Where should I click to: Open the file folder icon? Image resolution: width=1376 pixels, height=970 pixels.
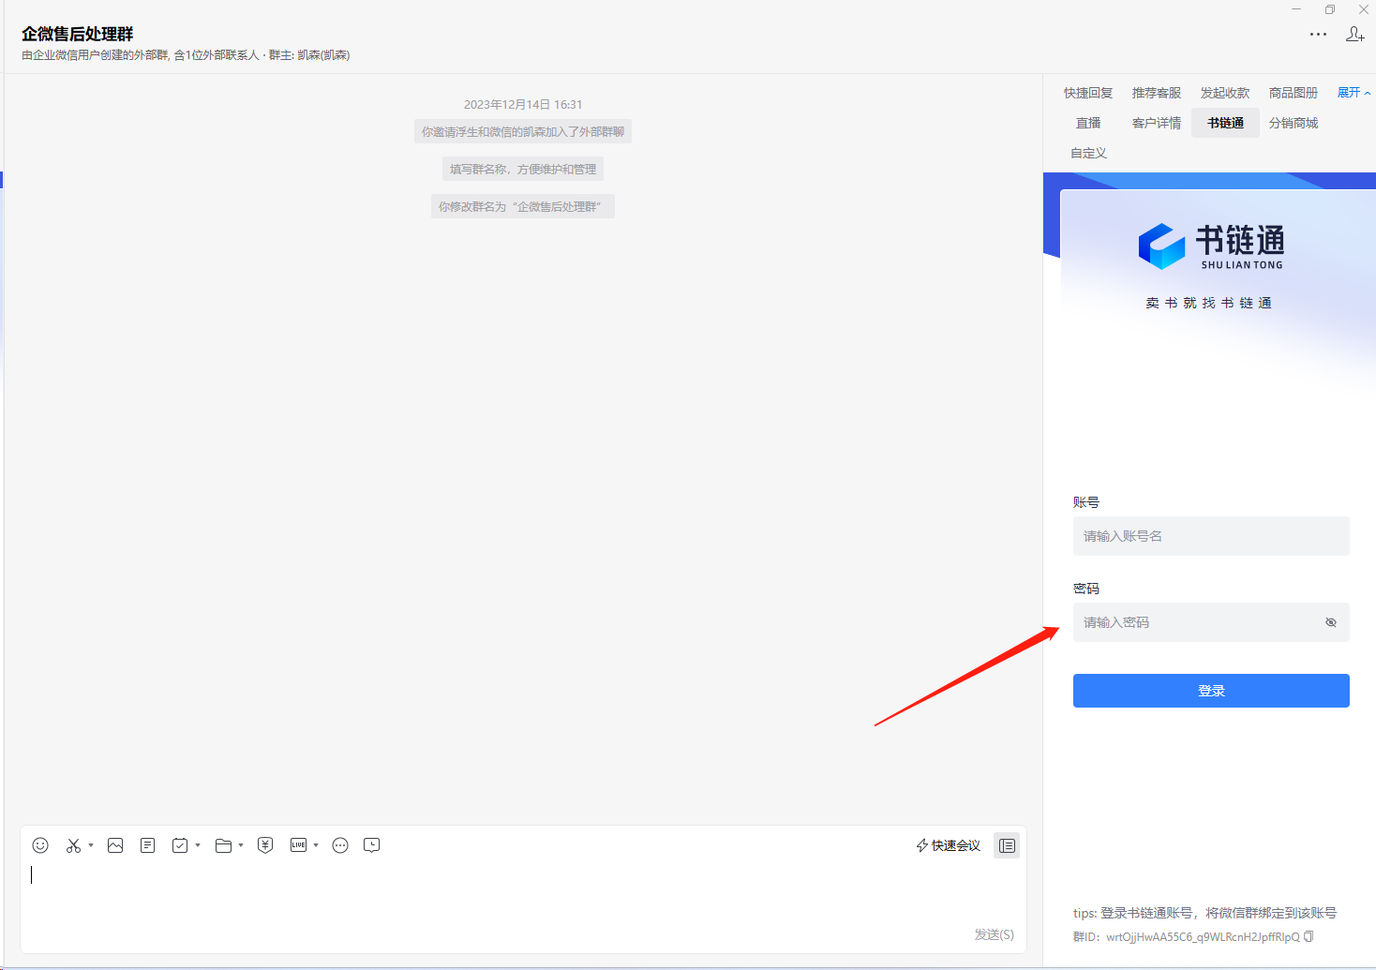tap(223, 845)
